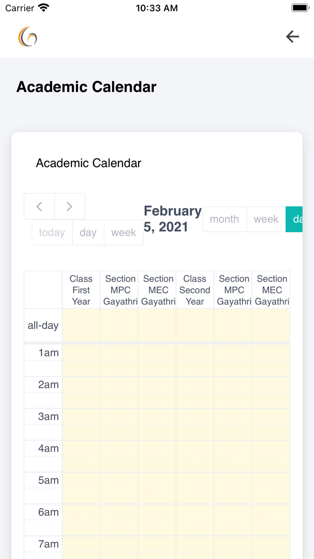This screenshot has width=314, height=559.
Task: Switch to the left-side day view button
Action: click(88, 232)
